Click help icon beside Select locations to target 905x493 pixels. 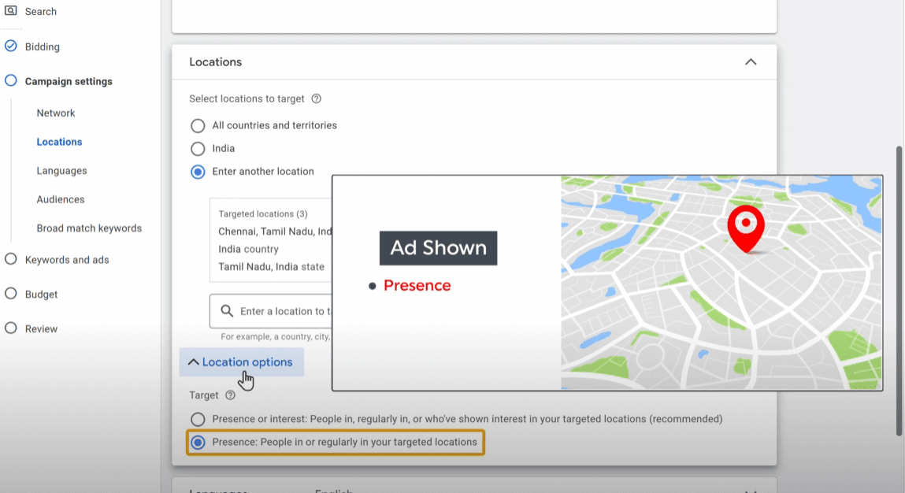pos(317,99)
